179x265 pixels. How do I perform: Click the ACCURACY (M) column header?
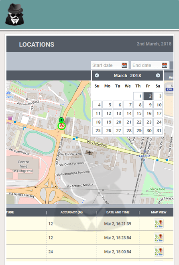71,212
